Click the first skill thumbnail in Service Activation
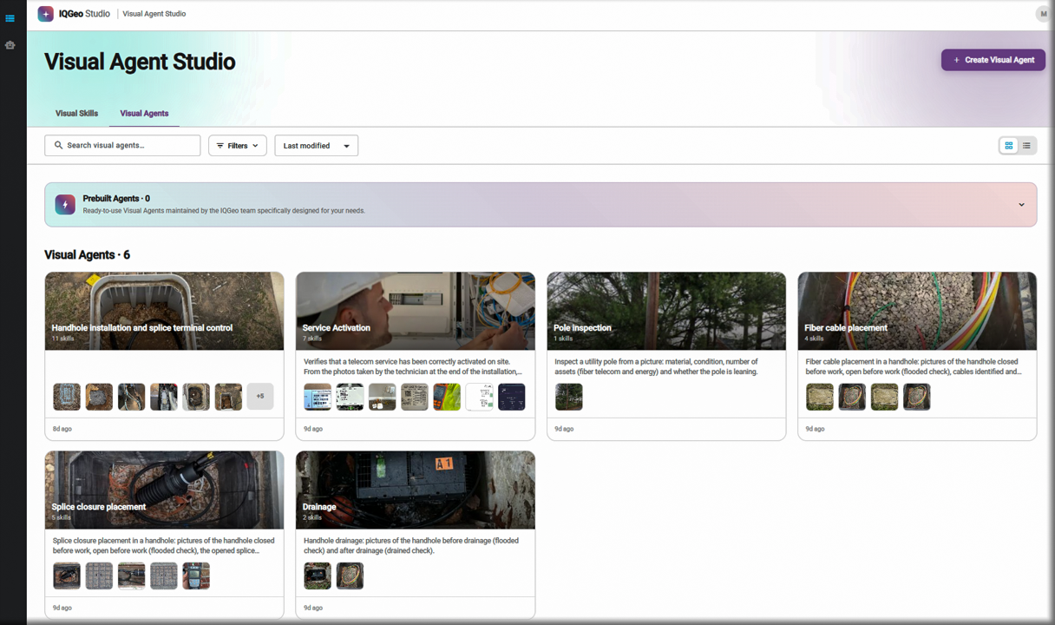This screenshot has width=1055, height=625. (318, 397)
